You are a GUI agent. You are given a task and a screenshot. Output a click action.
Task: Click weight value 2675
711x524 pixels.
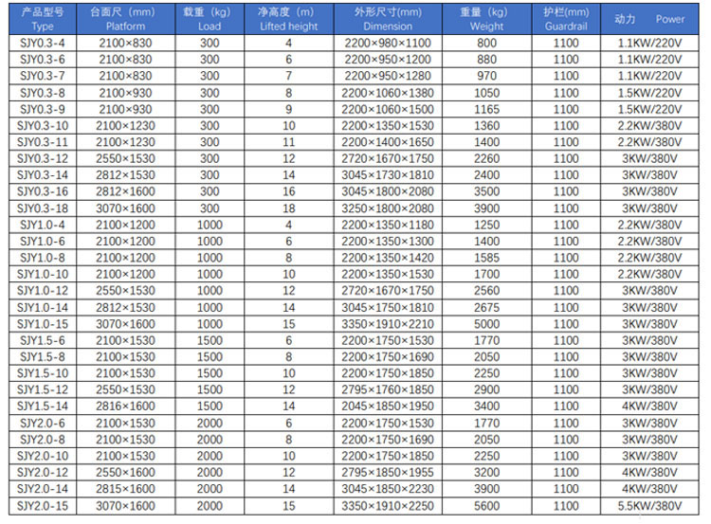coord(486,307)
